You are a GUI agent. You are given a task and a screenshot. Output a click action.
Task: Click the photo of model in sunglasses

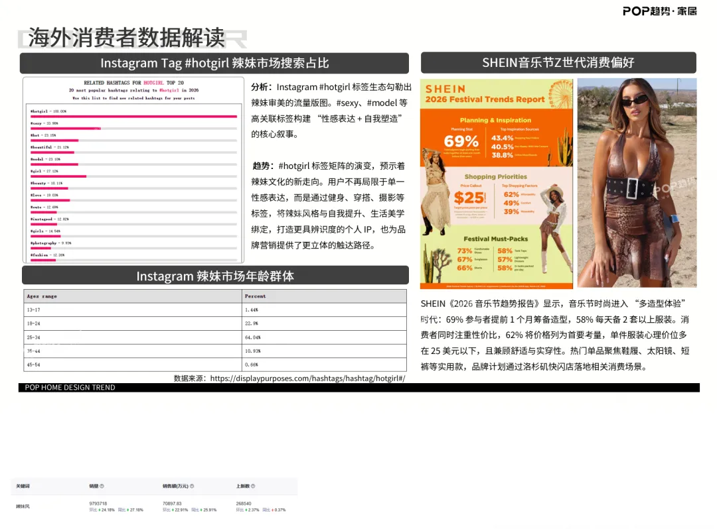[x=637, y=182]
